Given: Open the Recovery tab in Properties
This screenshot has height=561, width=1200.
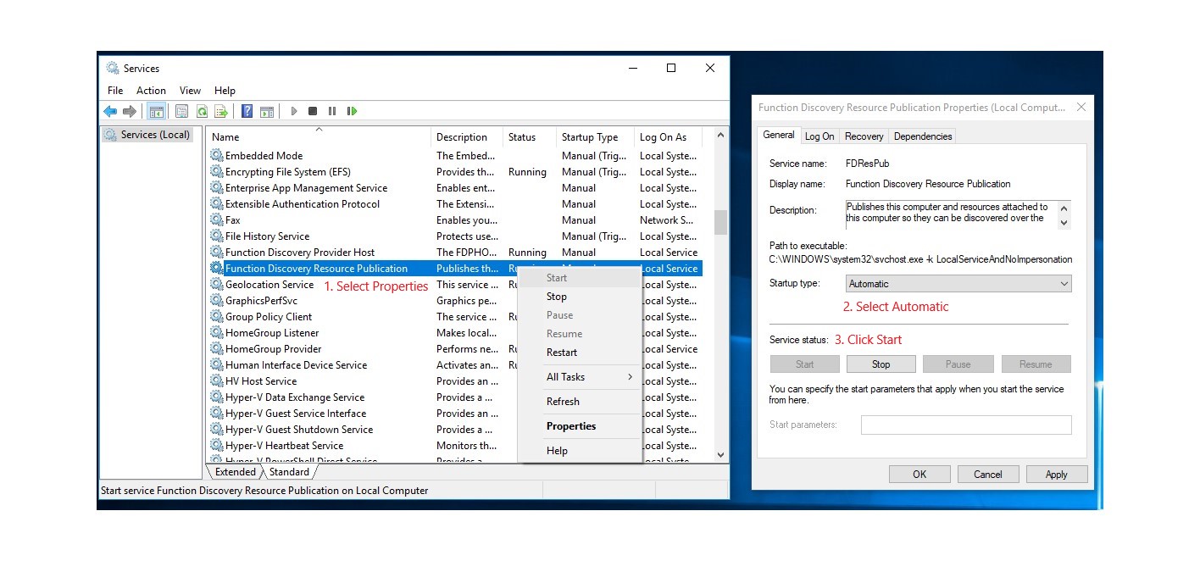Looking at the screenshot, I should coord(864,136).
